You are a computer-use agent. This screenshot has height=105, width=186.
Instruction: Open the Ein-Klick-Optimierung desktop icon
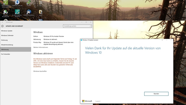(17, 13)
